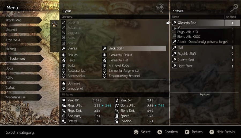Click the Bows category bow icon
This screenshot has height=138, width=241.
[64, 43]
